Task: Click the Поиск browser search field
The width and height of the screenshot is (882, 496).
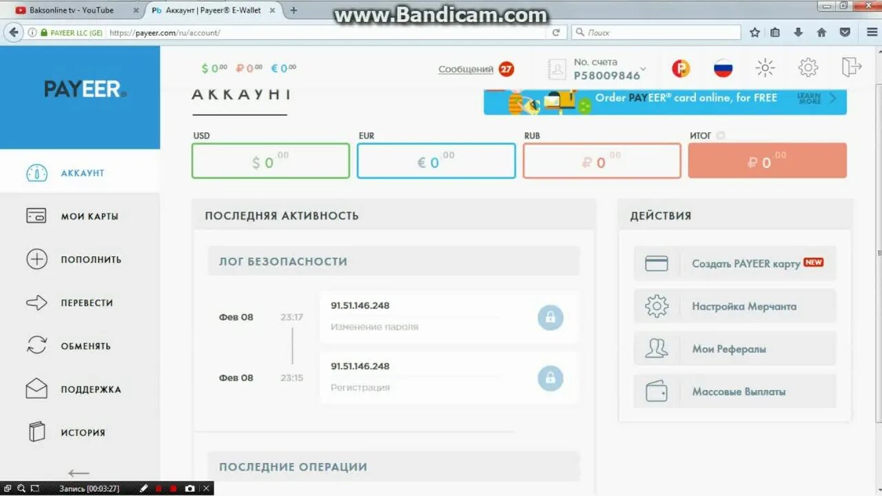Action: (x=656, y=32)
